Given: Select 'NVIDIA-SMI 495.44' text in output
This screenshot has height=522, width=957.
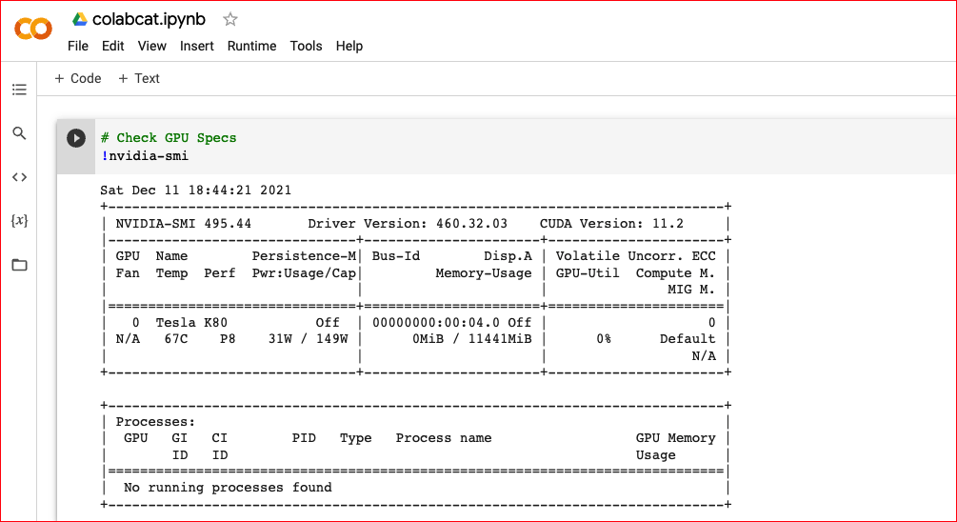Looking at the screenshot, I should pyautogui.click(x=183, y=224).
